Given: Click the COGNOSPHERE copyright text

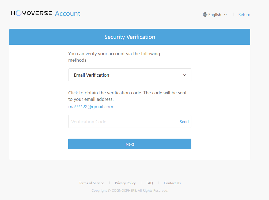Looking at the screenshot, I should pos(130,191).
